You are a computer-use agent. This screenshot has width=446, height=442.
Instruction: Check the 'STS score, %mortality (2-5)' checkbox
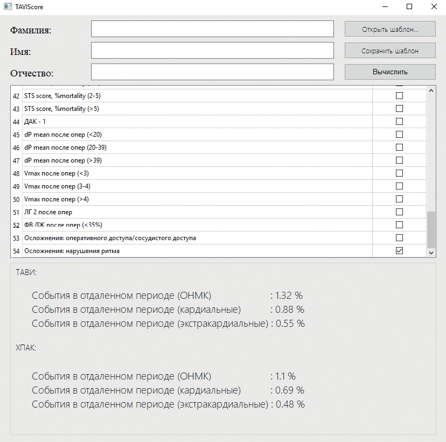(x=399, y=95)
